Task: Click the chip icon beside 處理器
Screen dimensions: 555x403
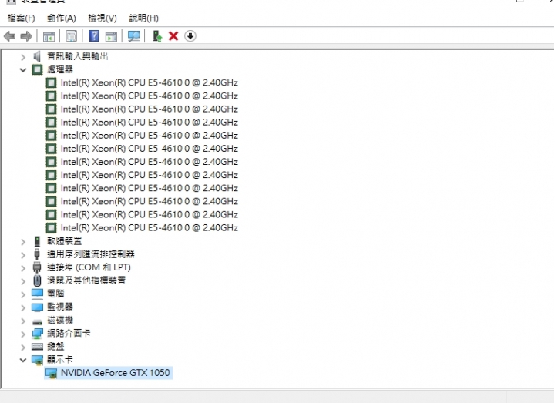Action: [x=37, y=69]
